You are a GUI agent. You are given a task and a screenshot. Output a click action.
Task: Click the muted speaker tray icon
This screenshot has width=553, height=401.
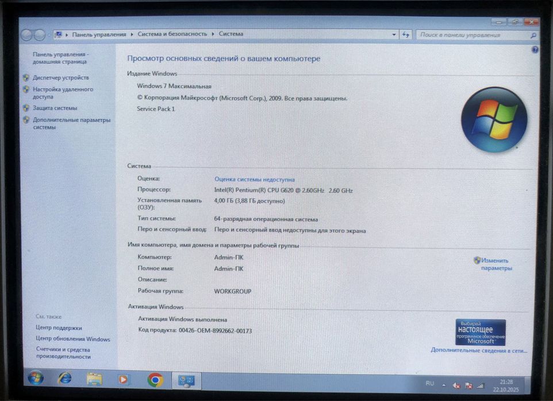pyautogui.click(x=456, y=386)
